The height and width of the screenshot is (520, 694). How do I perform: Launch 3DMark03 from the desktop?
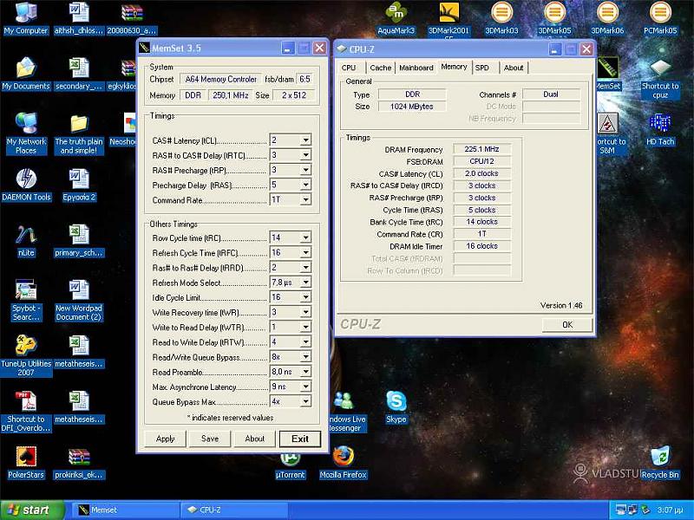[501, 18]
